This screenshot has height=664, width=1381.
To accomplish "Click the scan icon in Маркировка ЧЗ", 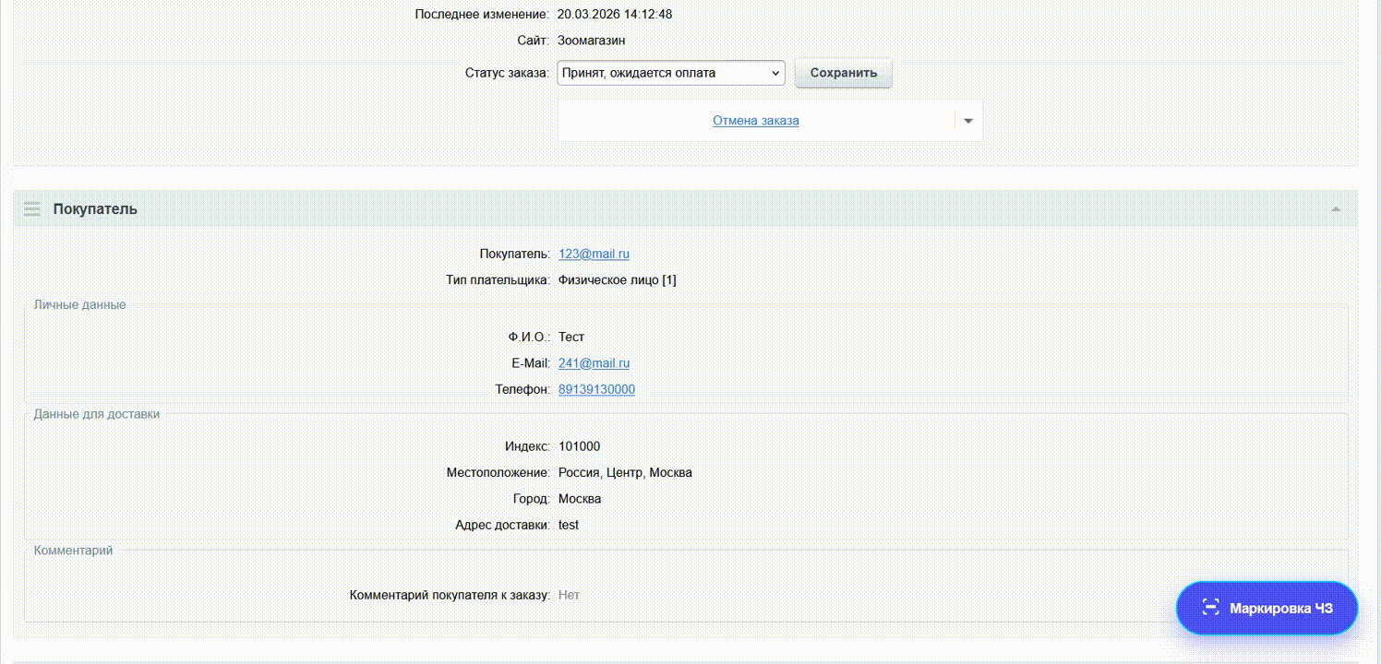I will pos(1210,608).
